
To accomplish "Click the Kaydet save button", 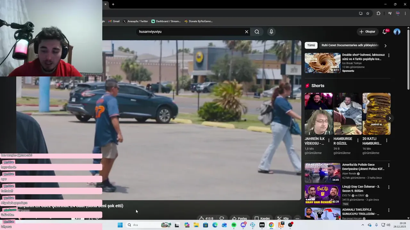I will point(262,218).
